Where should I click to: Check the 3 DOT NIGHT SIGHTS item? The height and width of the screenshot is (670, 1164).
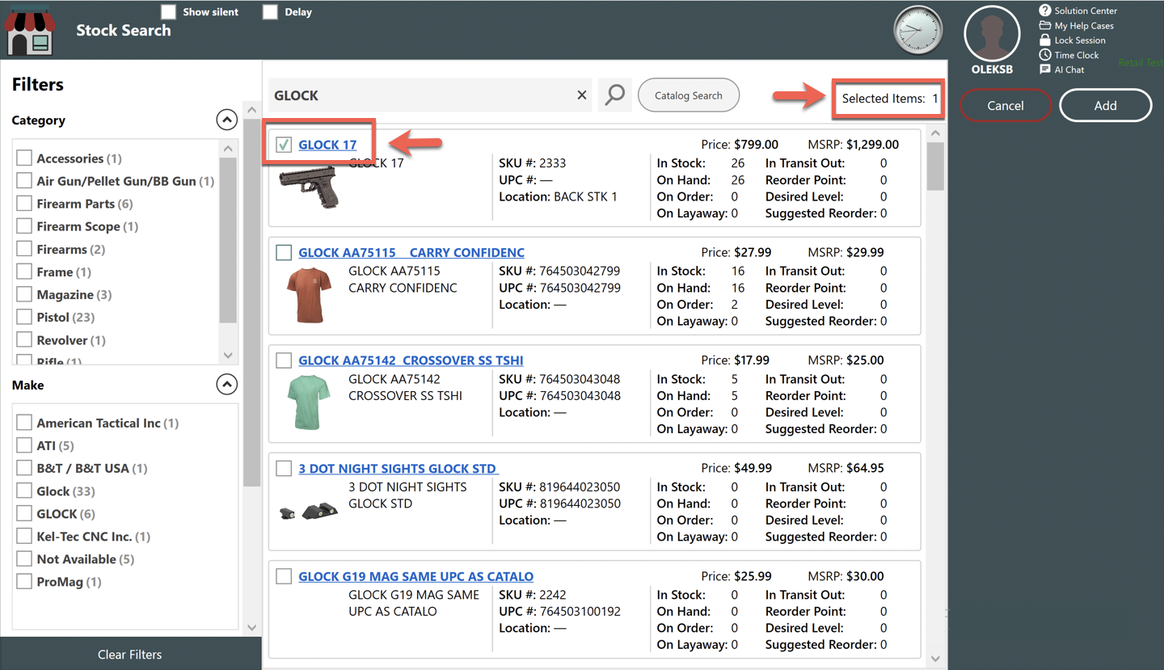click(284, 469)
